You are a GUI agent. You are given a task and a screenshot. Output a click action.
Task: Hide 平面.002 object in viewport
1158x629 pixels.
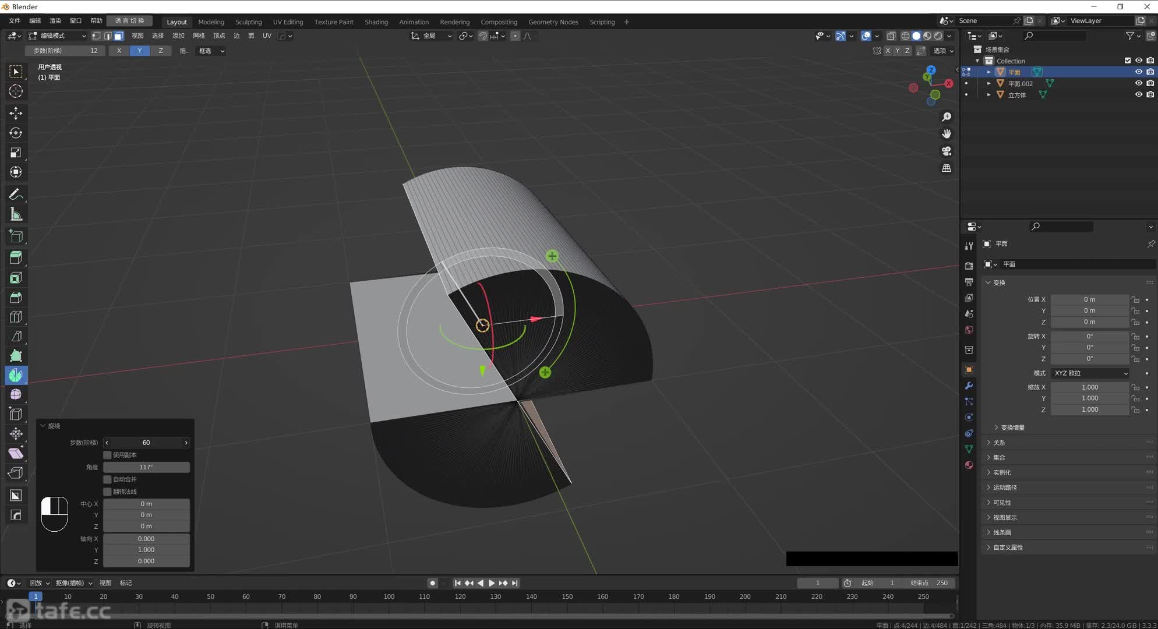coord(1138,83)
